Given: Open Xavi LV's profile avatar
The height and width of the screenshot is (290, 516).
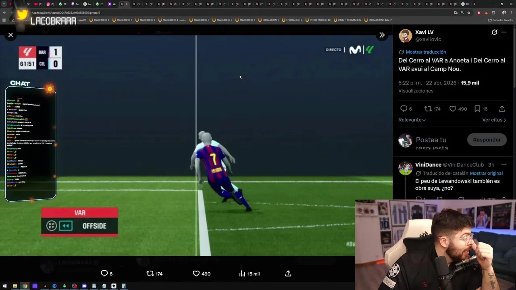Looking at the screenshot, I should tap(405, 36).
